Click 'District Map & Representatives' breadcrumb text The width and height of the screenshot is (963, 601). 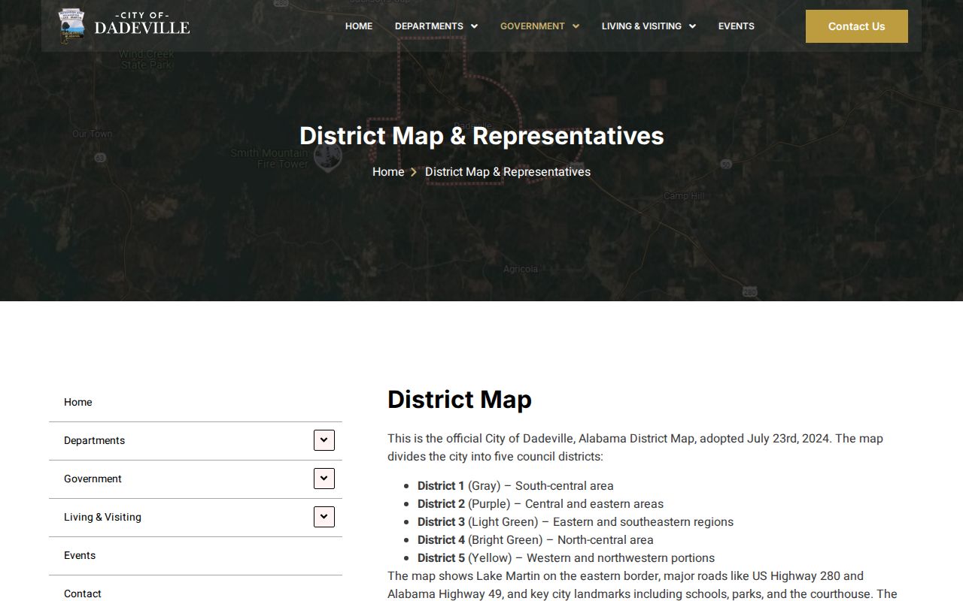click(x=508, y=172)
